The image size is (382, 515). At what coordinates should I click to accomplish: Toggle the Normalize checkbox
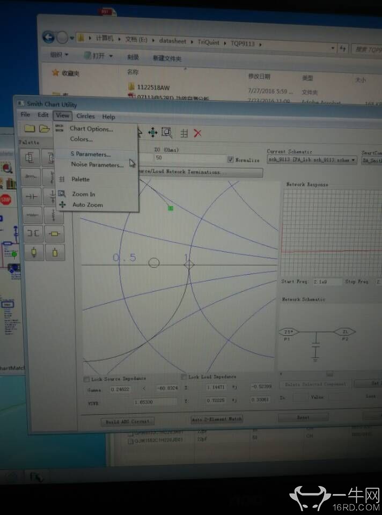[231, 159]
